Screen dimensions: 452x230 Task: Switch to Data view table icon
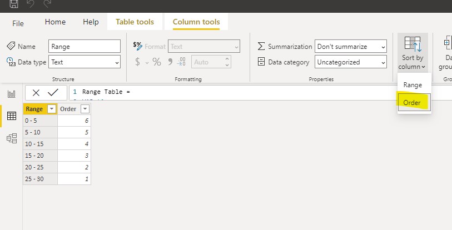click(12, 116)
